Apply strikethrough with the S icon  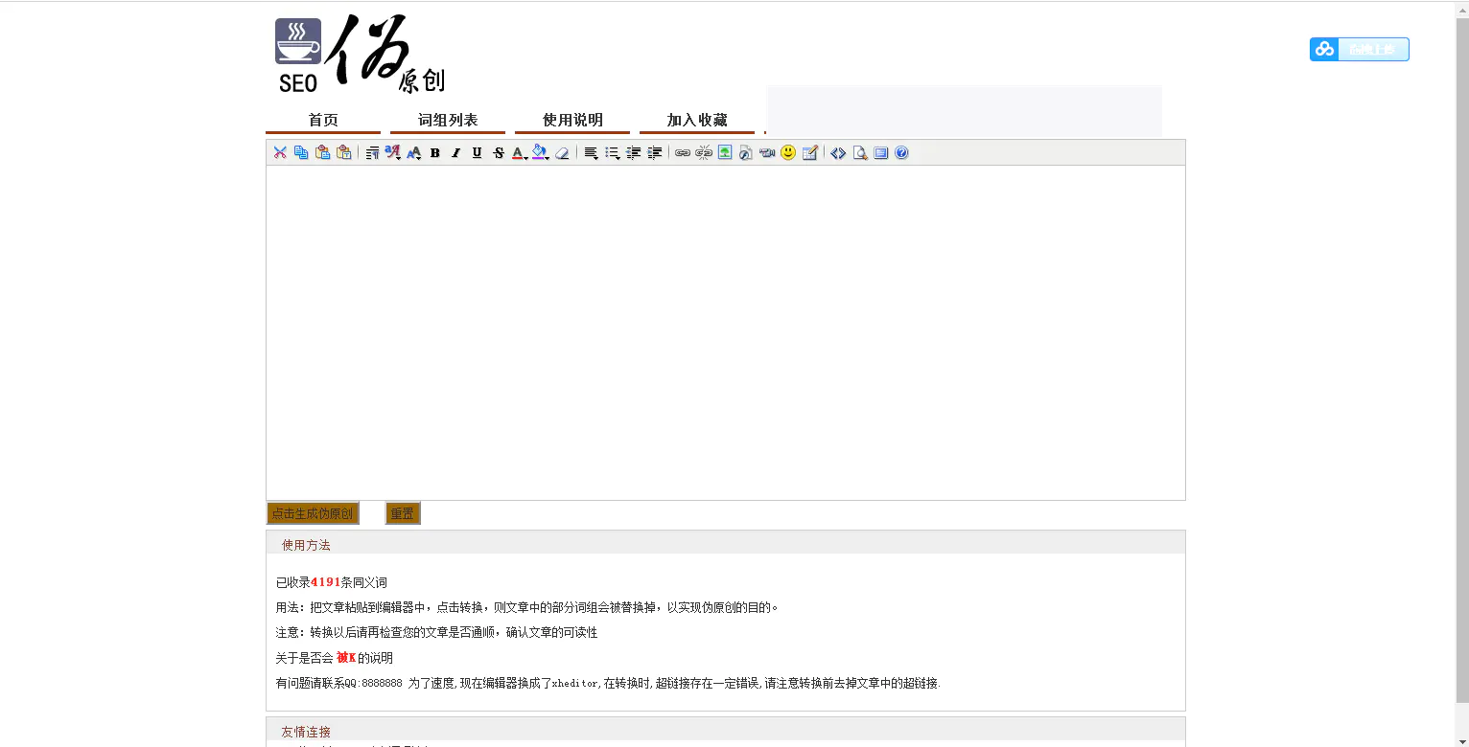tap(498, 152)
